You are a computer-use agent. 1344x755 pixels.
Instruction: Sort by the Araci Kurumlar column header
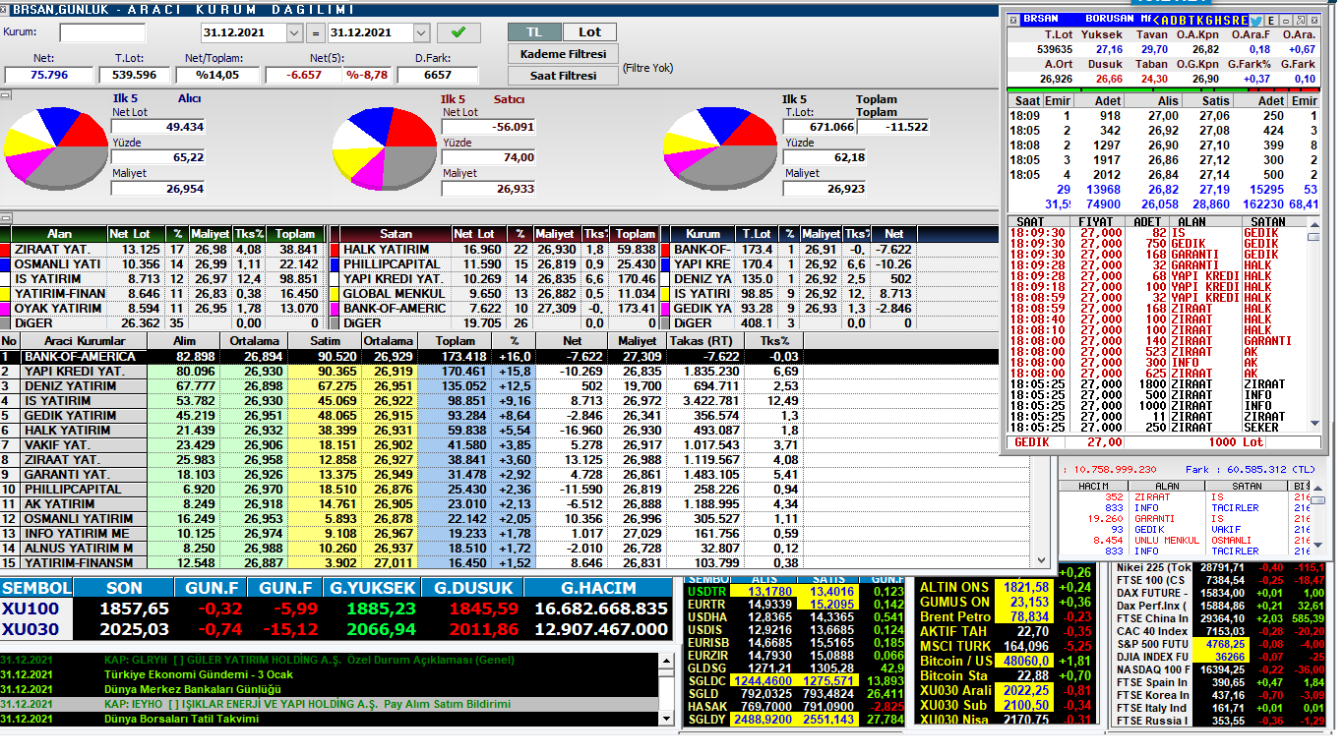pos(84,341)
